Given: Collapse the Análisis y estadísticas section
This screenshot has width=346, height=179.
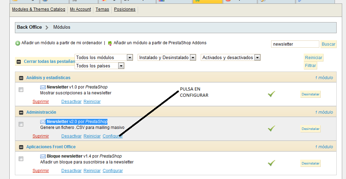Looking at the screenshot, I should [x=21, y=78].
